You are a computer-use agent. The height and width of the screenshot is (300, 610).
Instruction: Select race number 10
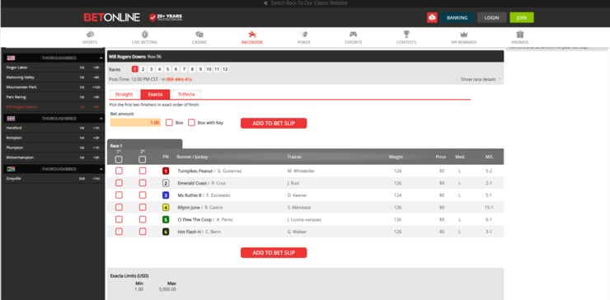(209, 69)
